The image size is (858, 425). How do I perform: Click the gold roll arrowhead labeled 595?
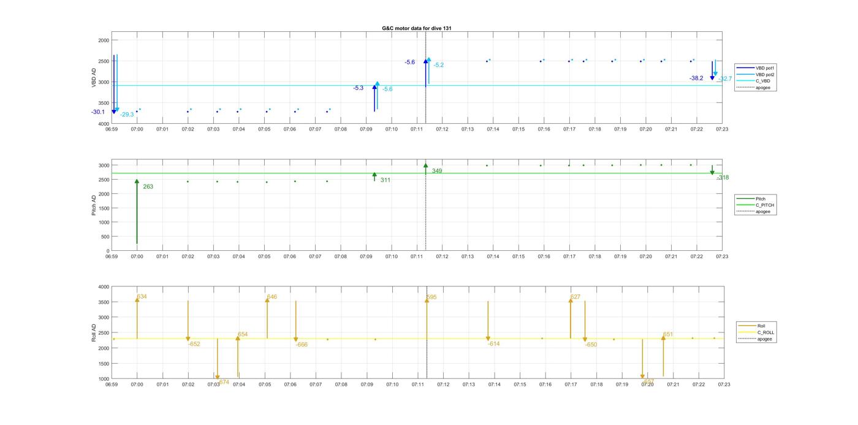tap(427, 301)
